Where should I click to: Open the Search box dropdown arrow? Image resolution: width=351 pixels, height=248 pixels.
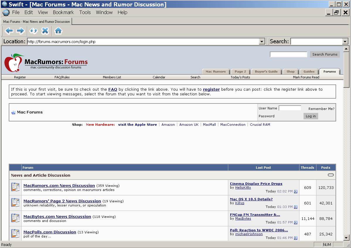pos(345,42)
